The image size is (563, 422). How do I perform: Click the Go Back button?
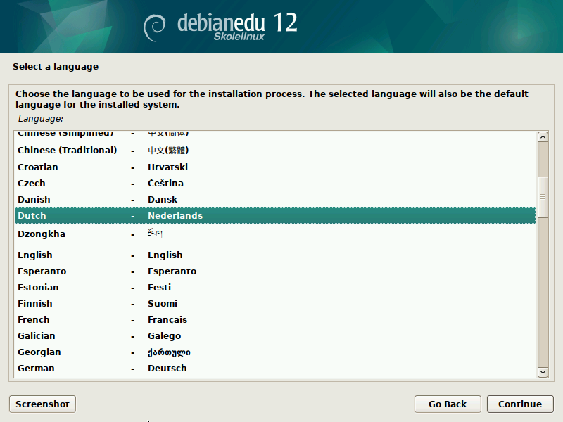pyautogui.click(x=448, y=404)
